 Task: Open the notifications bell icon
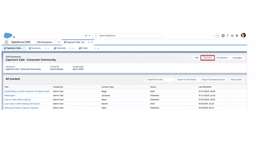pos(237,36)
